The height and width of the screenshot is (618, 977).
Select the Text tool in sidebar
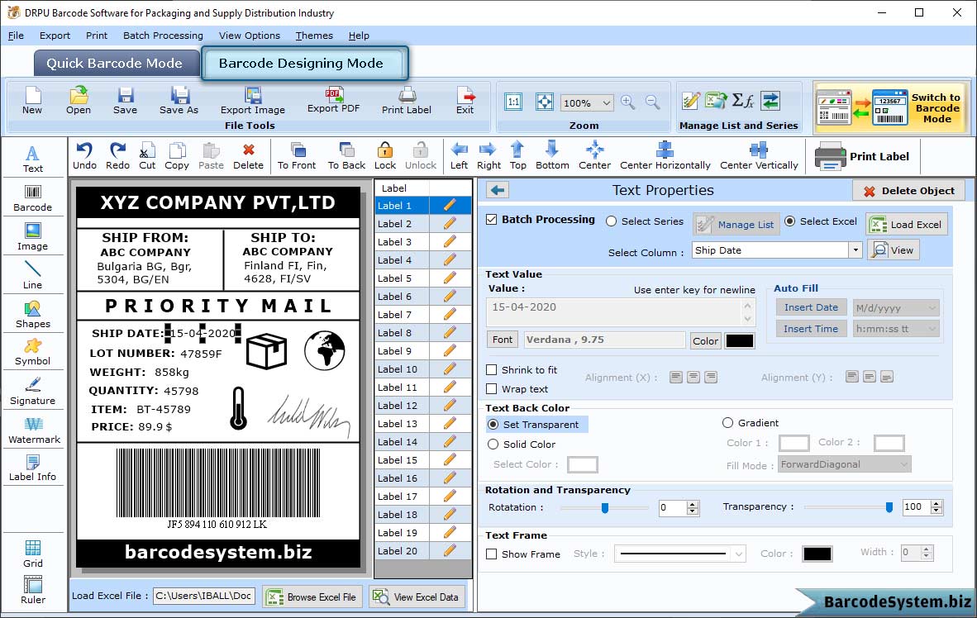pyautogui.click(x=32, y=159)
